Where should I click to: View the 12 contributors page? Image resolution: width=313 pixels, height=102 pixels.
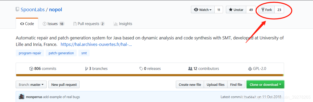point(203,69)
